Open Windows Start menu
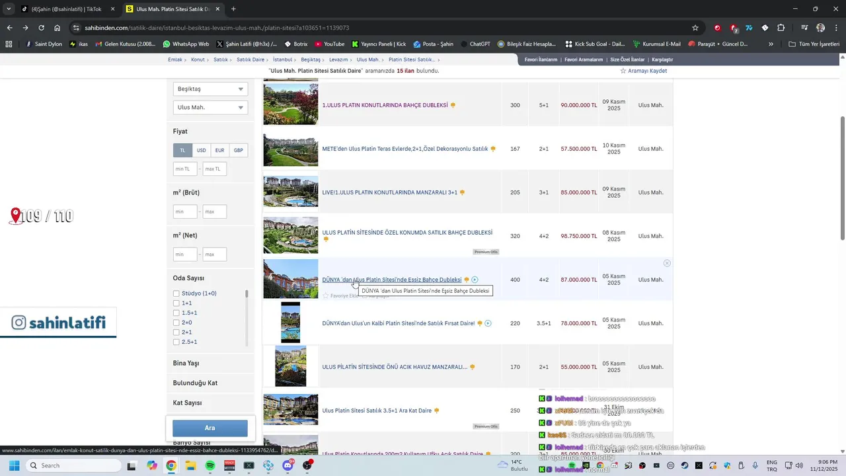The height and width of the screenshot is (476, 846). click(14, 465)
